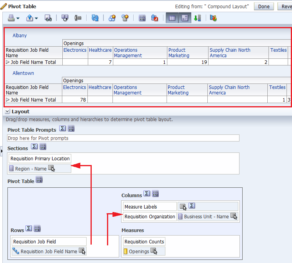292x263 pixels.
Task: Open more options for Business Unit - Name
Action: [x=234, y=216]
